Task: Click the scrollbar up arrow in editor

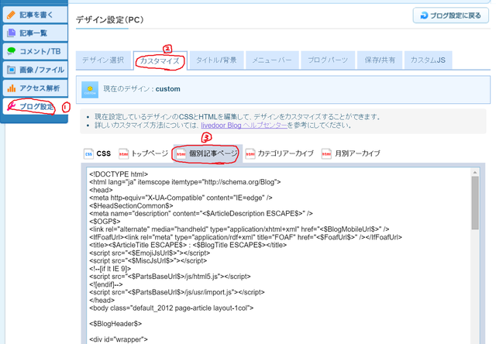Action: 475,172
